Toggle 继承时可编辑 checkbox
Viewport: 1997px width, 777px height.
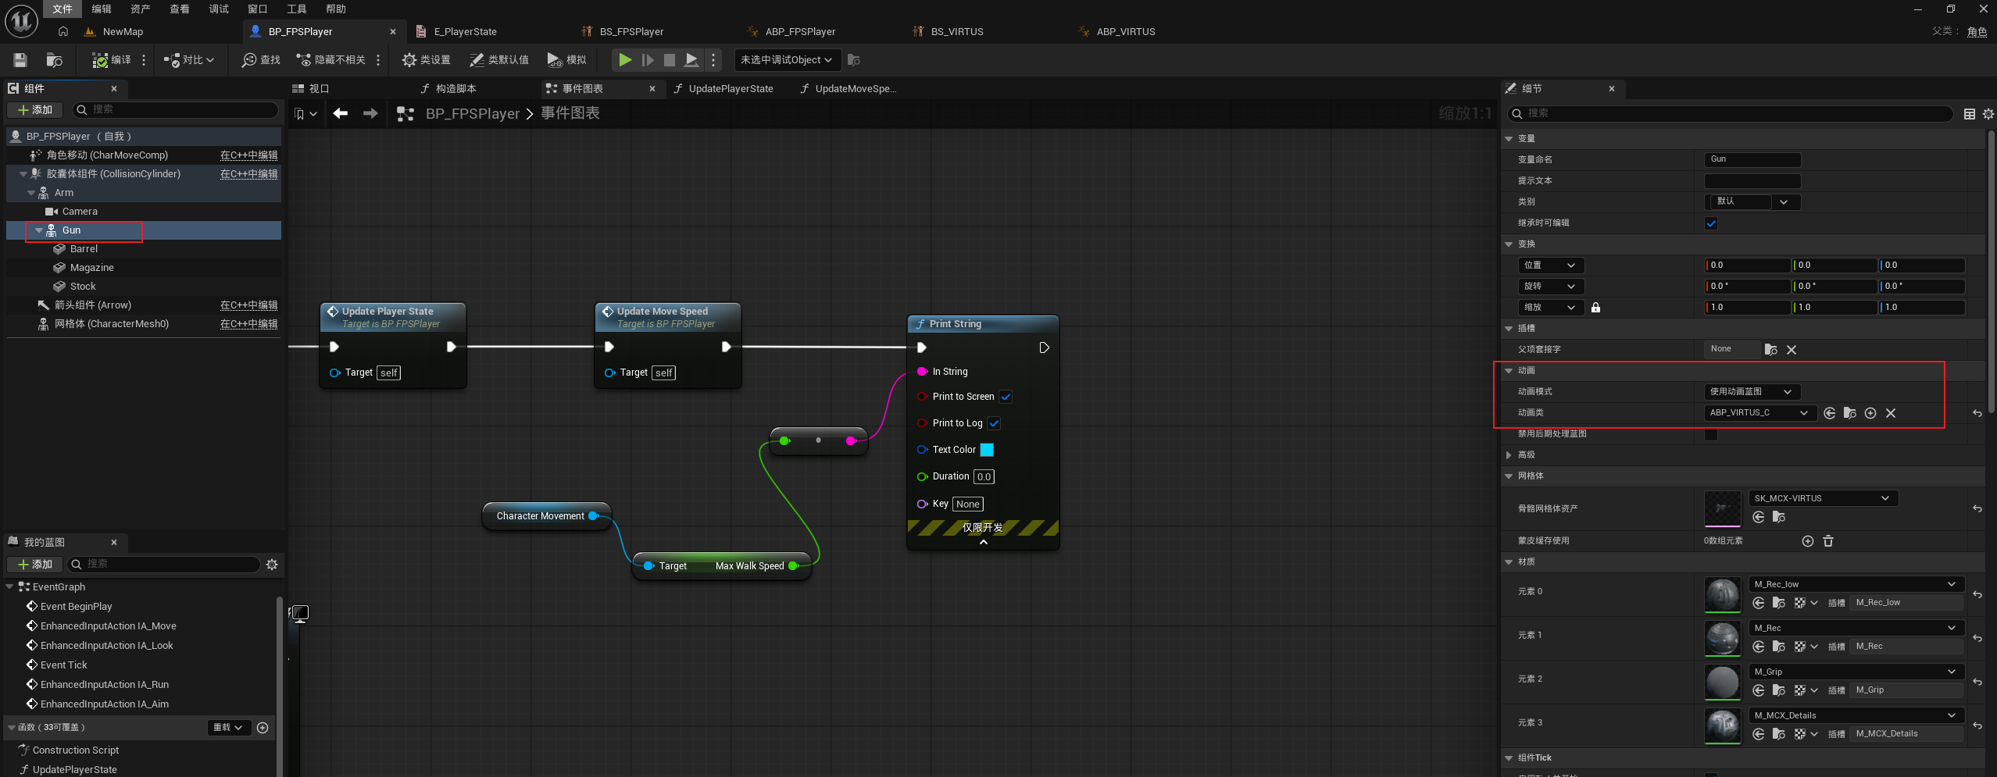1711,223
